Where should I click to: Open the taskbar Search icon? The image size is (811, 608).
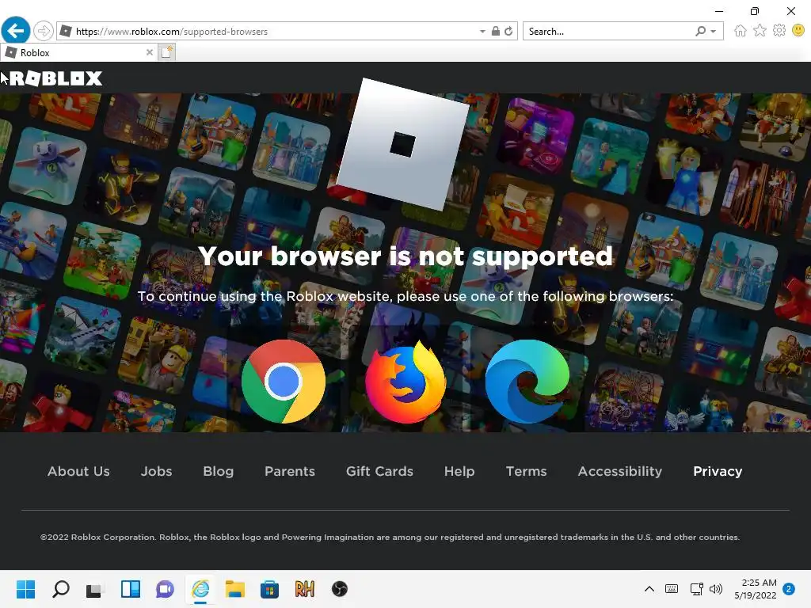(x=61, y=589)
